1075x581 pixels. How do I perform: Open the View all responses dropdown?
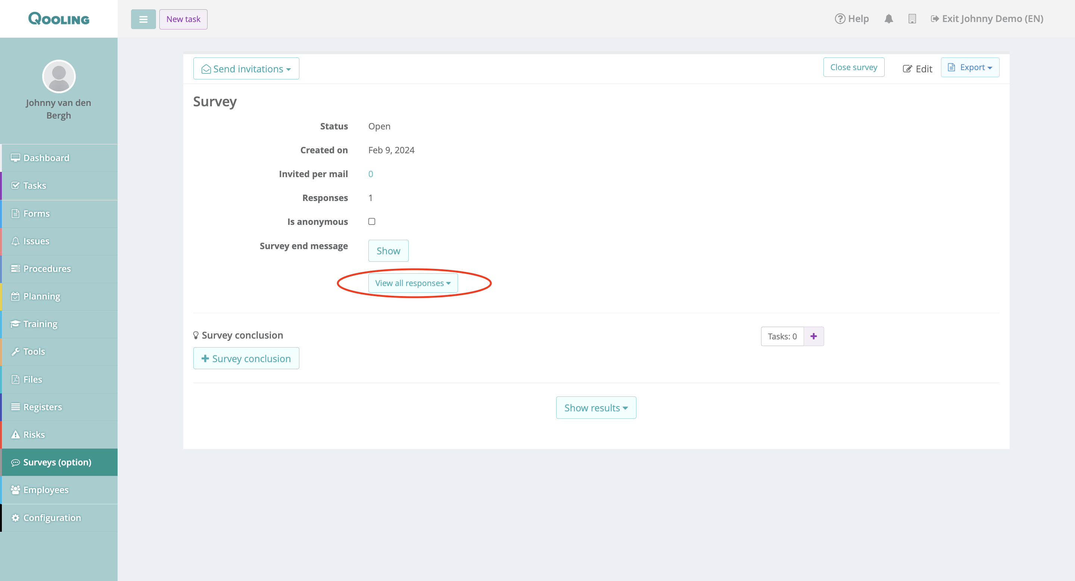pos(413,283)
